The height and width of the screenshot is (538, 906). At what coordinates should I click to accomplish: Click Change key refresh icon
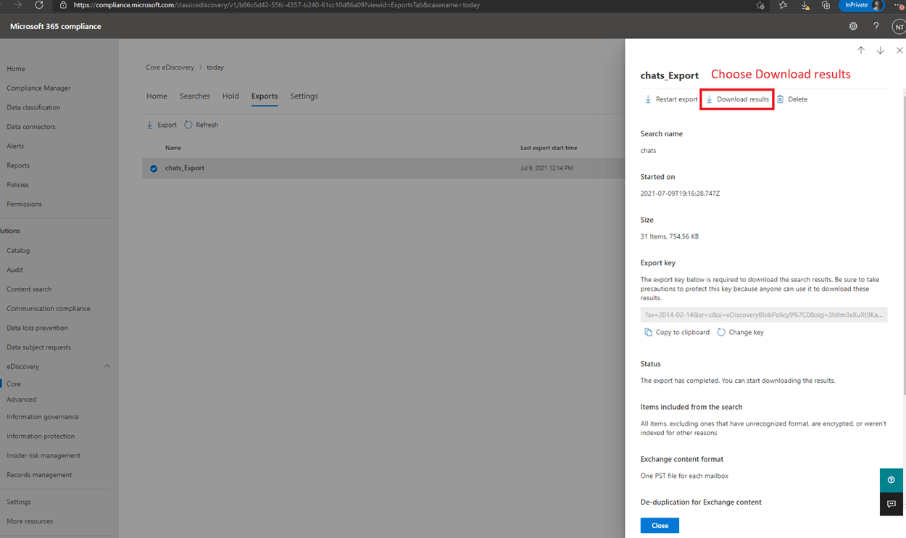click(x=721, y=332)
